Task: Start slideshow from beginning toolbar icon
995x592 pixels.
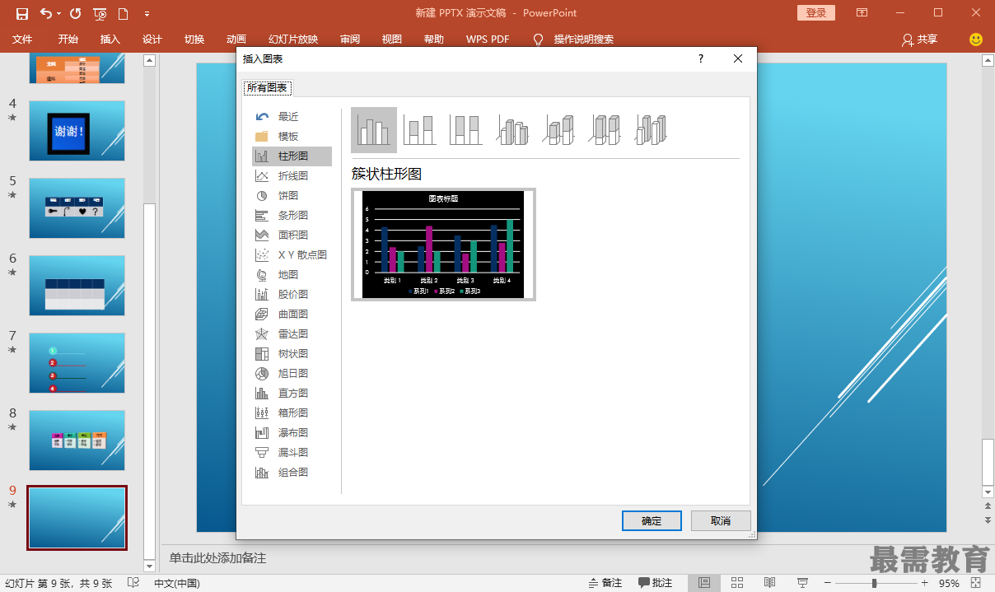Action: 100,13
